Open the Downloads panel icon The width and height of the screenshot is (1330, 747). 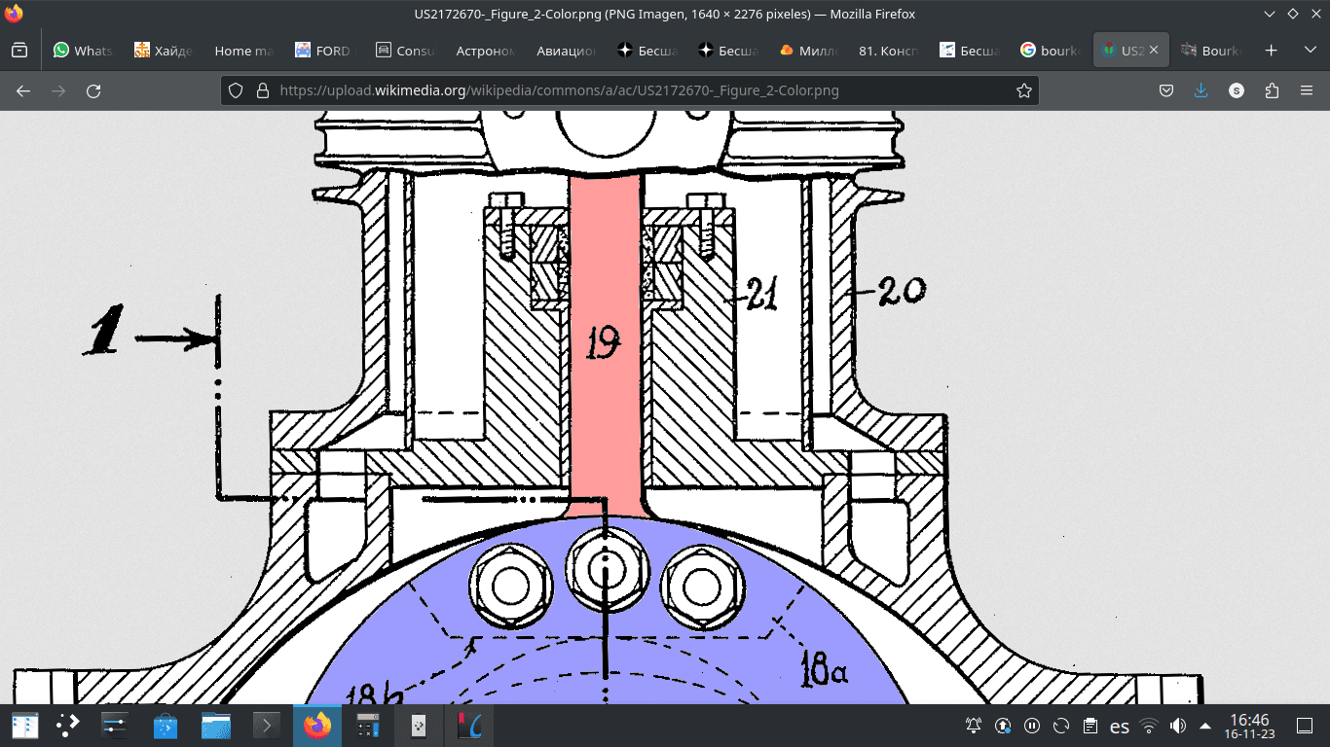click(x=1201, y=90)
